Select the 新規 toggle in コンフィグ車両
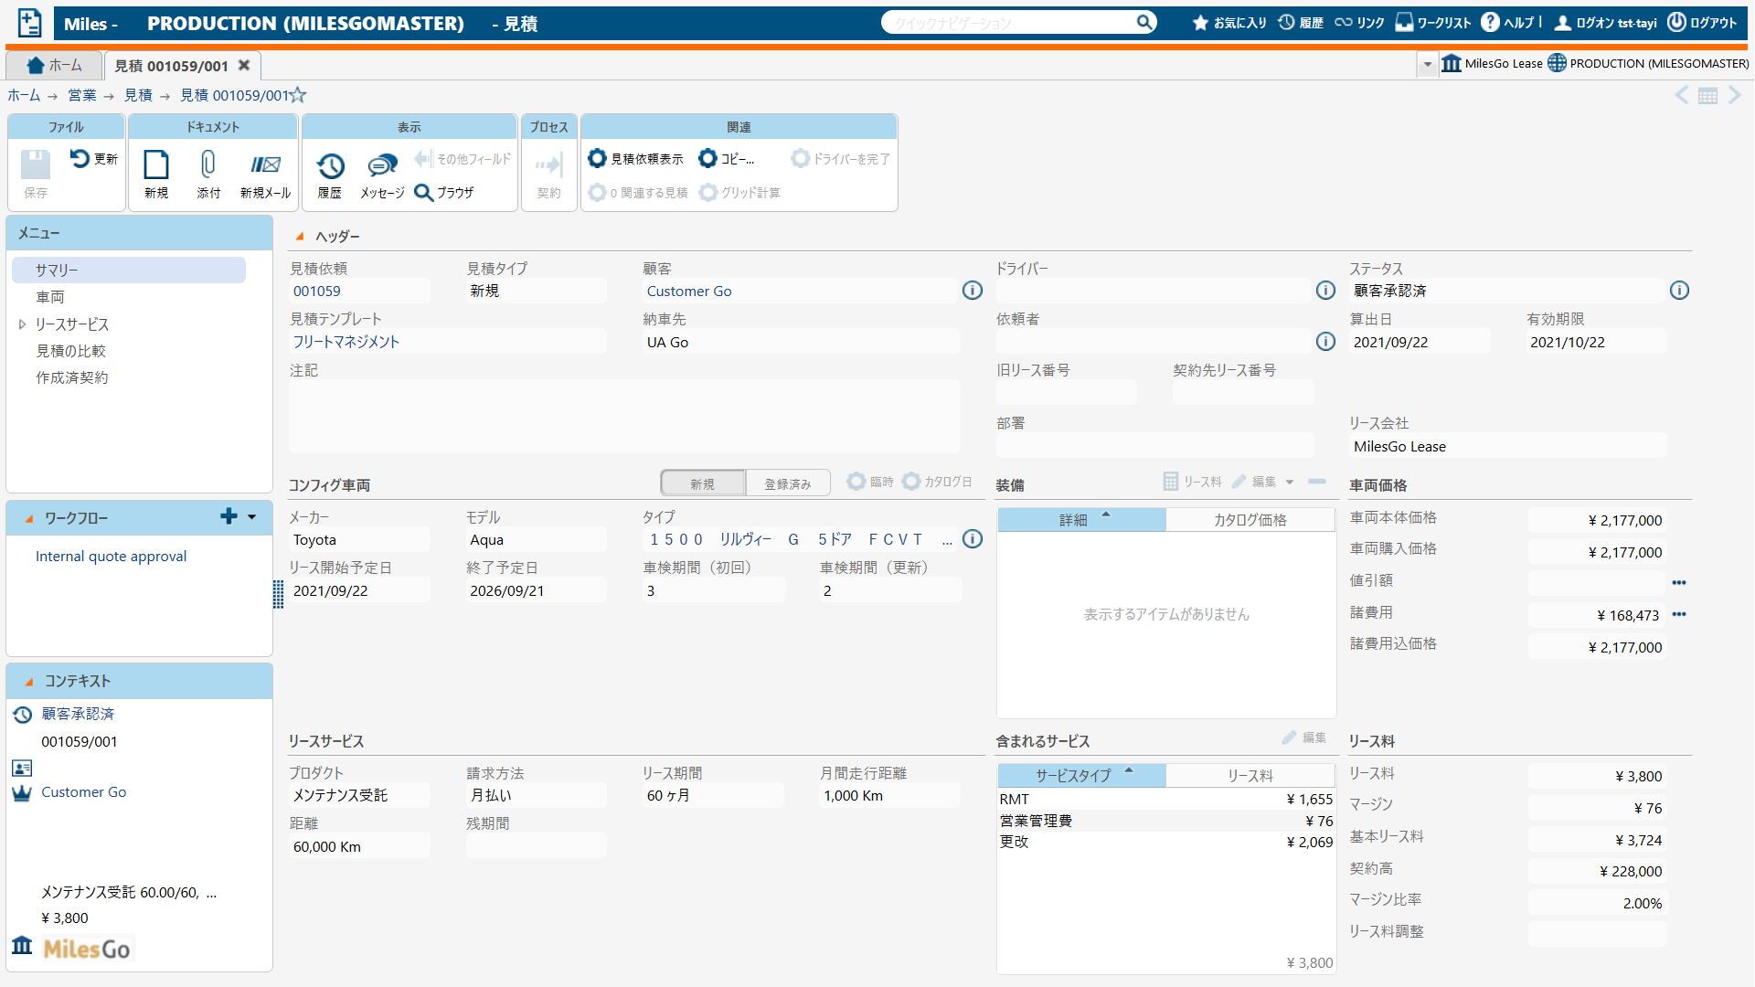The height and width of the screenshot is (987, 1755). click(x=703, y=483)
